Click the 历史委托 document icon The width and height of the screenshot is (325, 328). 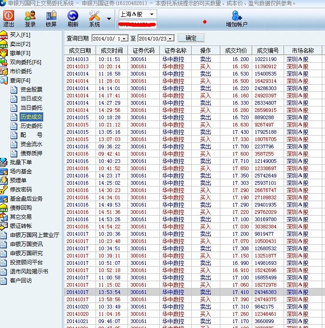[x=14, y=126]
